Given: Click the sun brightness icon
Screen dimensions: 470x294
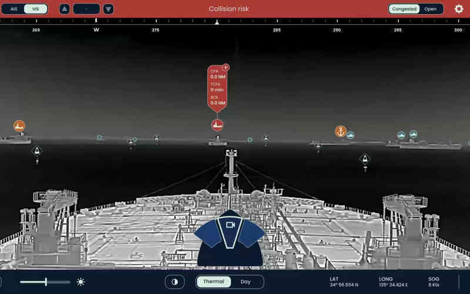Looking at the screenshot, I should click(x=80, y=282).
